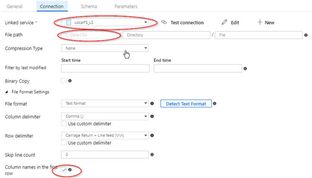Click the New plus icon
This screenshot has width=312, height=178.
point(260,22)
